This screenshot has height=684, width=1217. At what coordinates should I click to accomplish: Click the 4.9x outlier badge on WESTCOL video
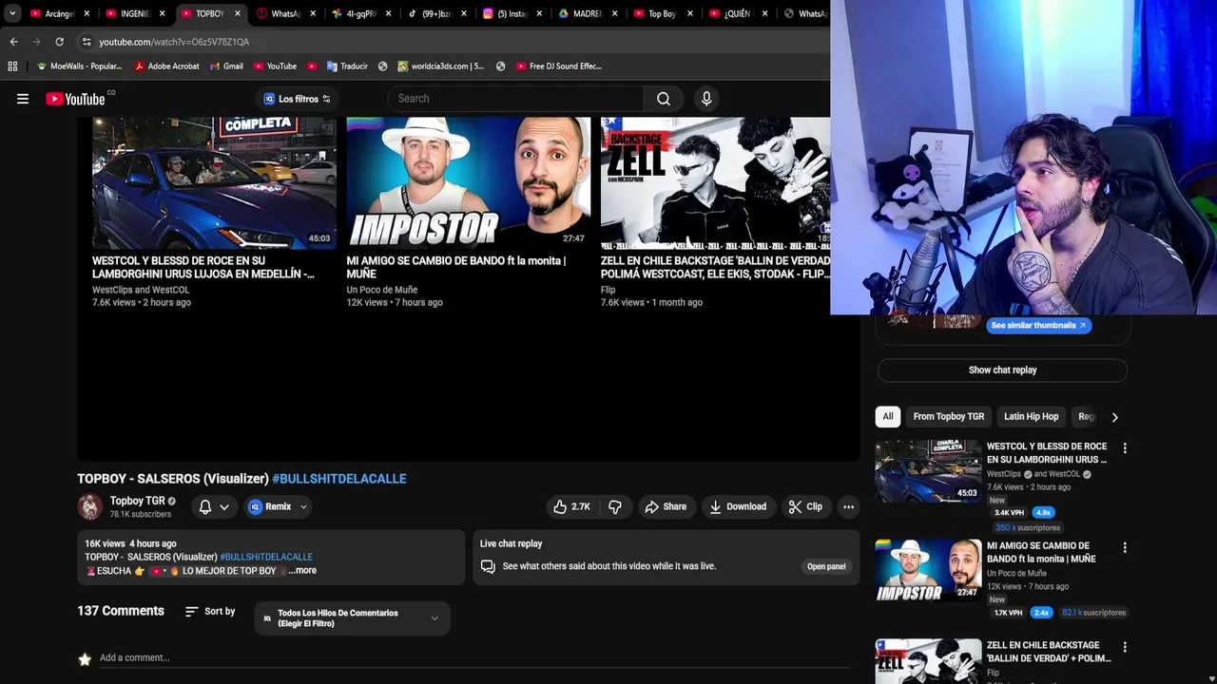coord(1043,513)
